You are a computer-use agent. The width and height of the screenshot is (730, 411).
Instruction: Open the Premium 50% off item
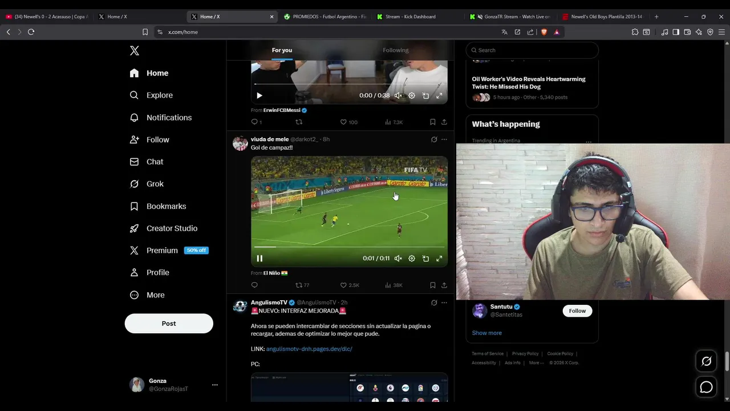[169, 251]
